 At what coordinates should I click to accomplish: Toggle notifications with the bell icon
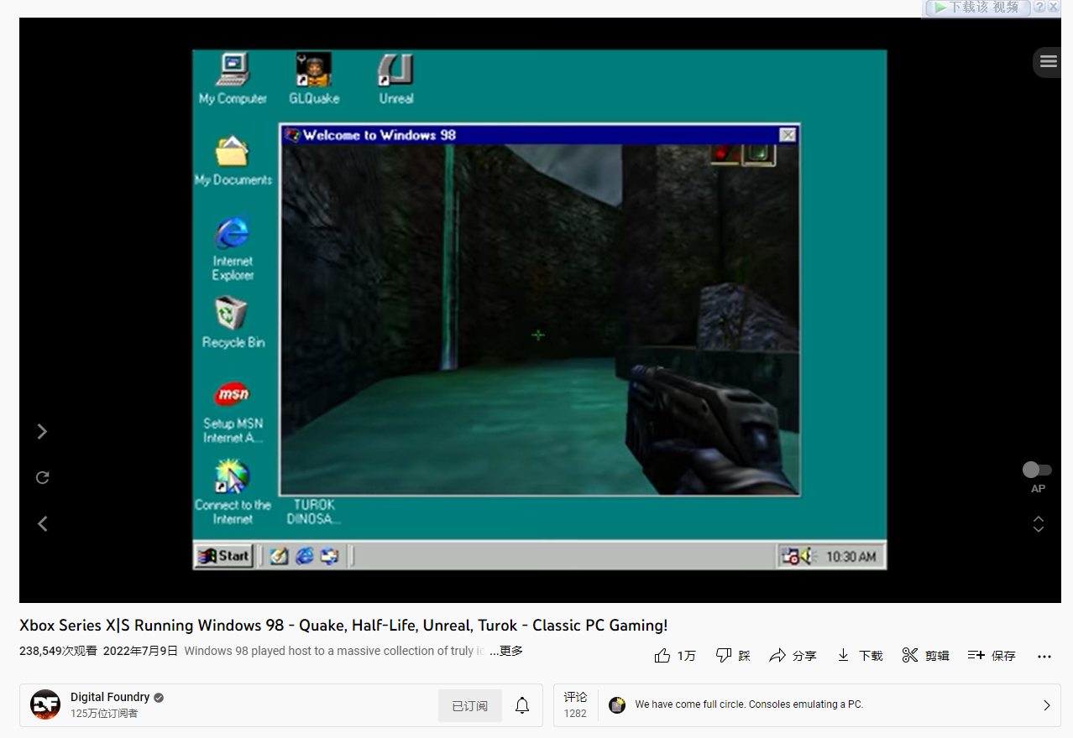click(521, 705)
